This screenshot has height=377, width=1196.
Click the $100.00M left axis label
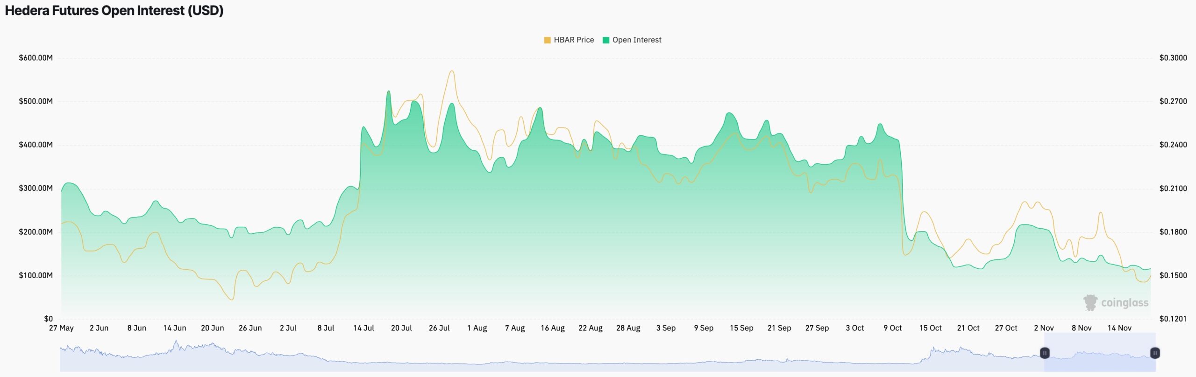pyautogui.click(x=36, y=275)
